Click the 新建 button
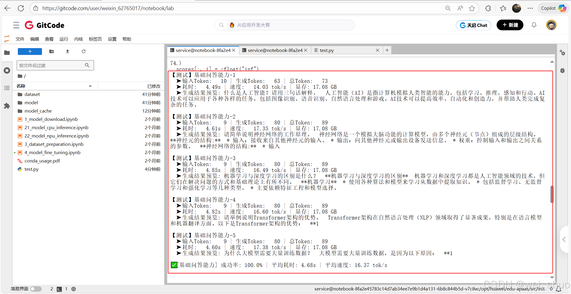The width and height of the screenshot is (571, 294). click(510, 25)
